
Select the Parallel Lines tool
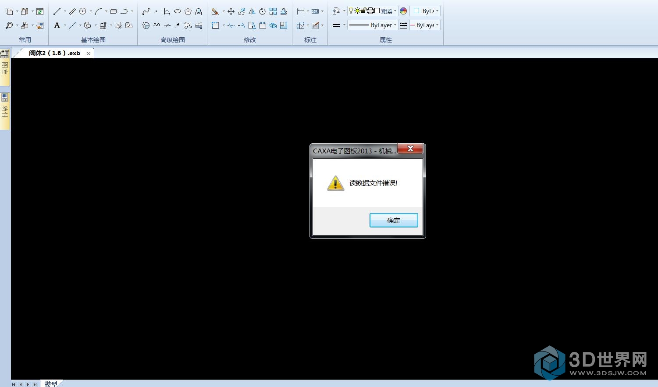click(72, 11)
